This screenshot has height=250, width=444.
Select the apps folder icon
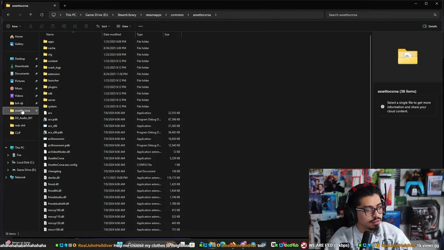[45, 42]
